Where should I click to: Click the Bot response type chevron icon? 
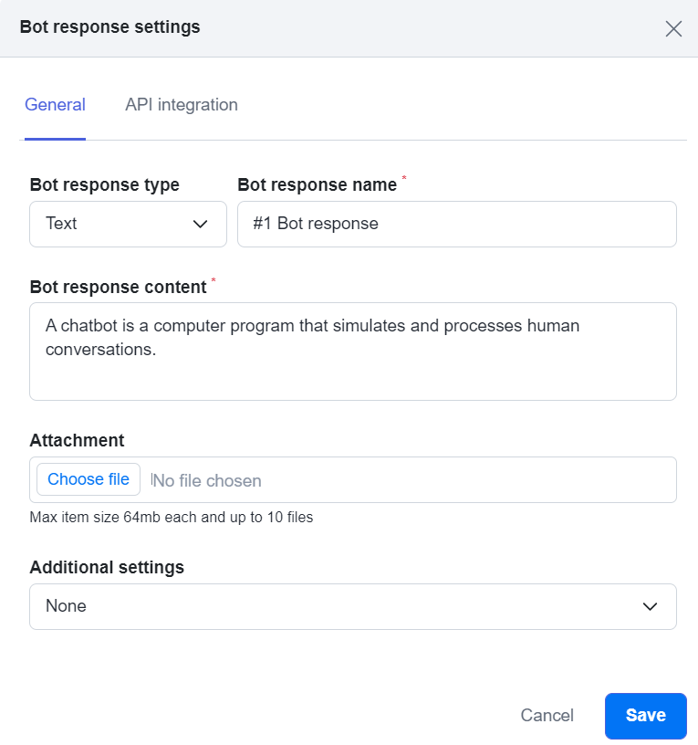pyautogui.click(x=203, y=224)
